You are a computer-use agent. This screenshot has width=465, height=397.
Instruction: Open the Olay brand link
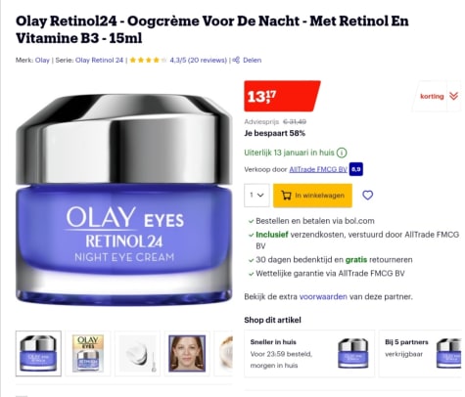[42, 60]
